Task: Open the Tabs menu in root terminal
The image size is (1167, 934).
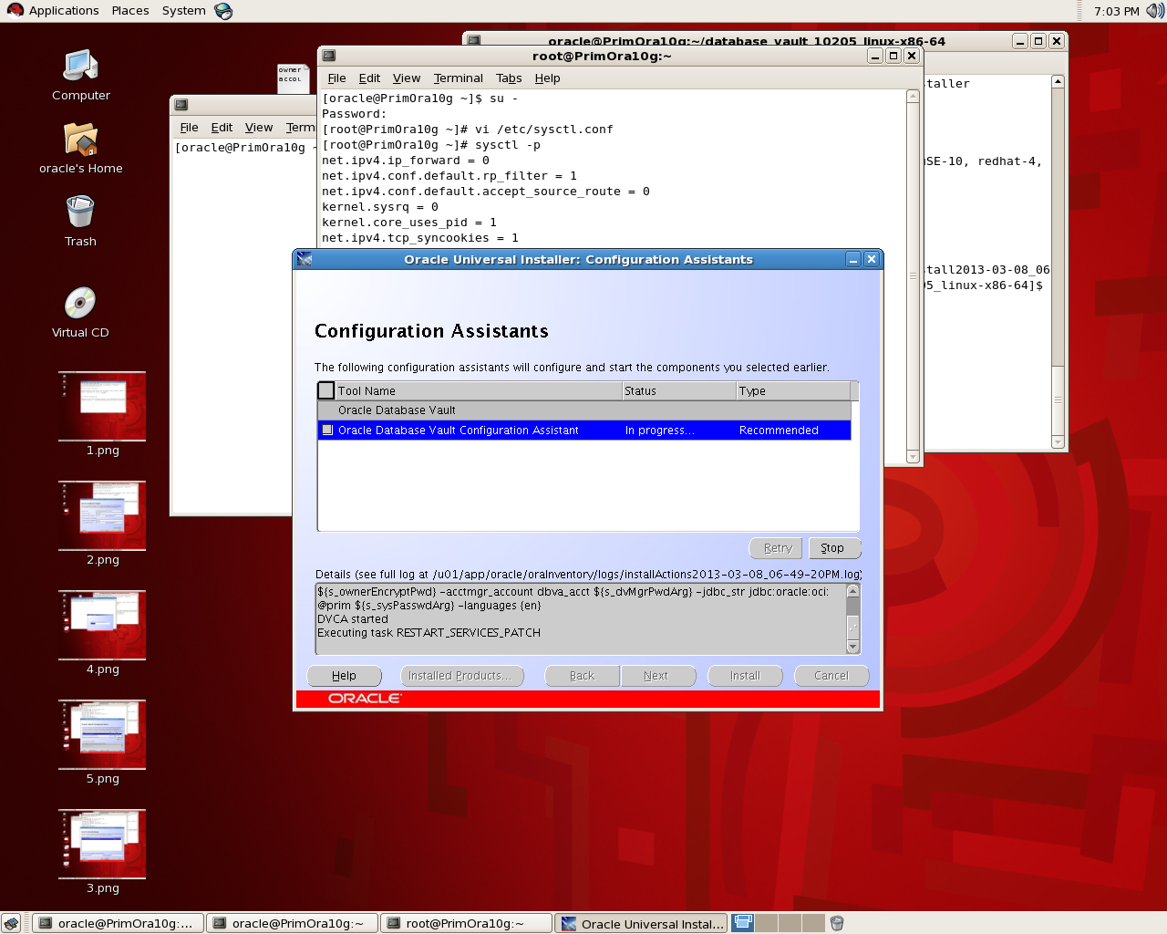Action: coord(509,78)
